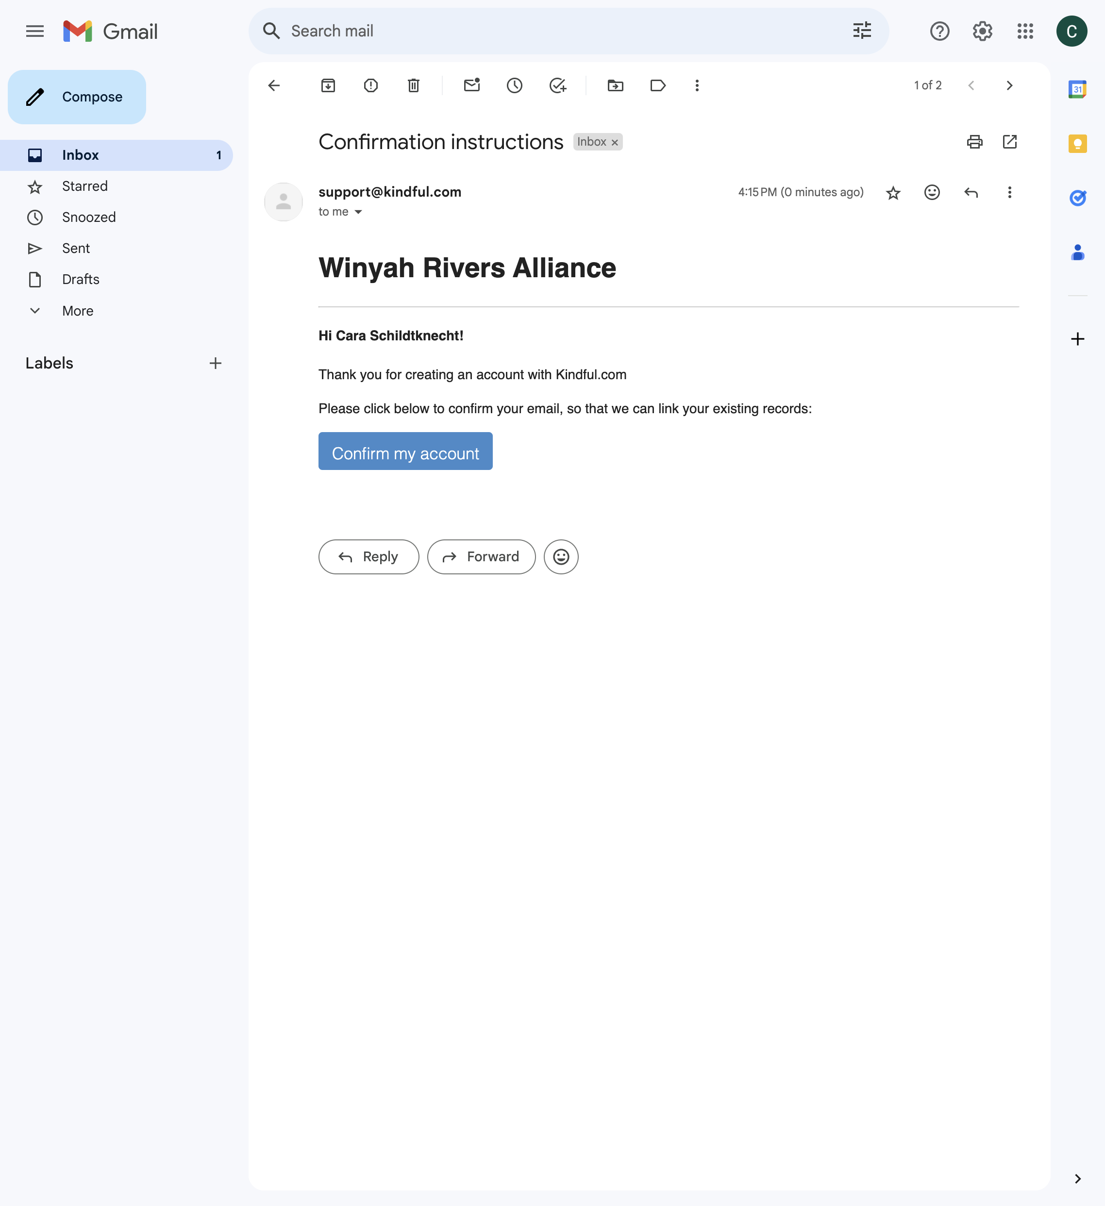1105x1206 pixels.
Task: Click the '4:15 PM (0 minutes ago)' timestamp
Action: point(801,192)
